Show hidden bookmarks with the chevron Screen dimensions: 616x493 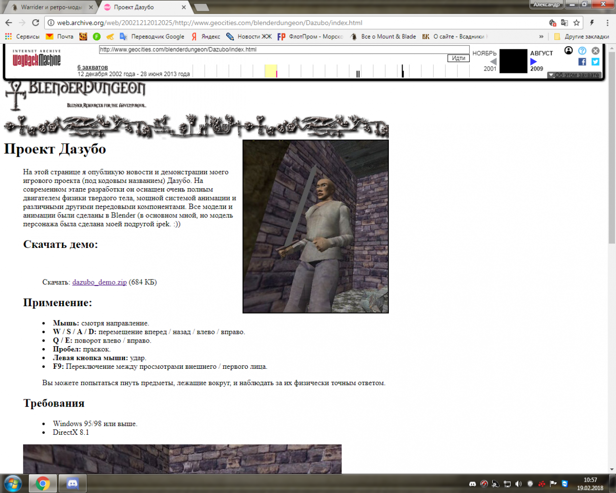[541, 36]
